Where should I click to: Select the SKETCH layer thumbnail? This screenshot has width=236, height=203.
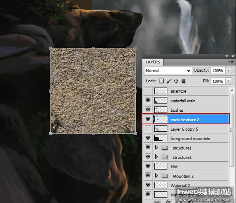tap(160, 91)
